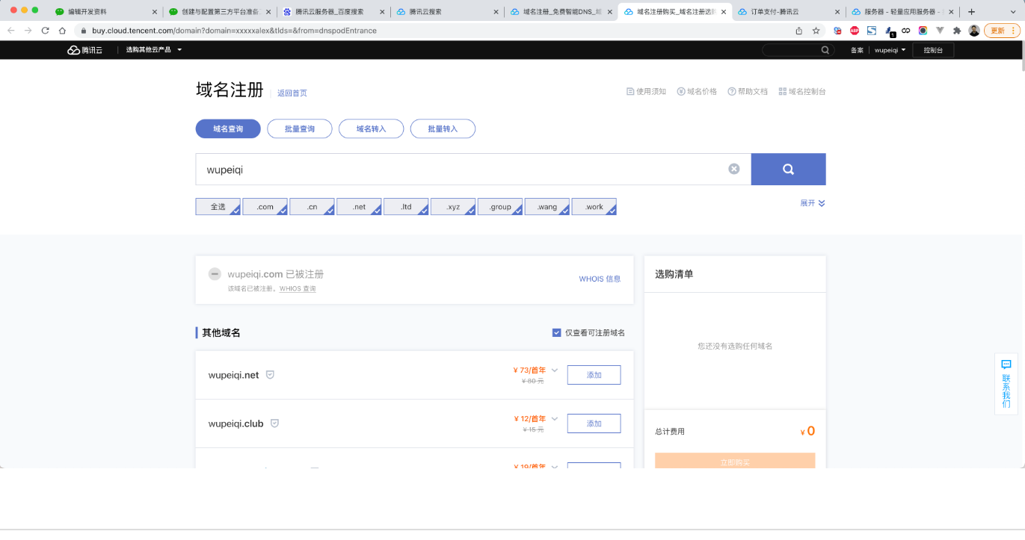1025x540 pixels.
Task: Toggle 仅查看可注册域名 checkbox
Action: tap(556, 333)
